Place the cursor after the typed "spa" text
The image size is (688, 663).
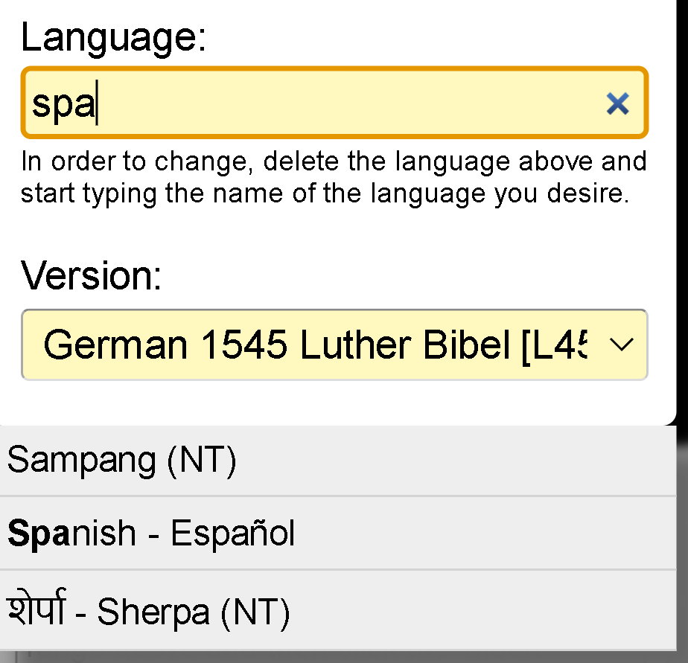pyautogui.click(x=97, y=105)
